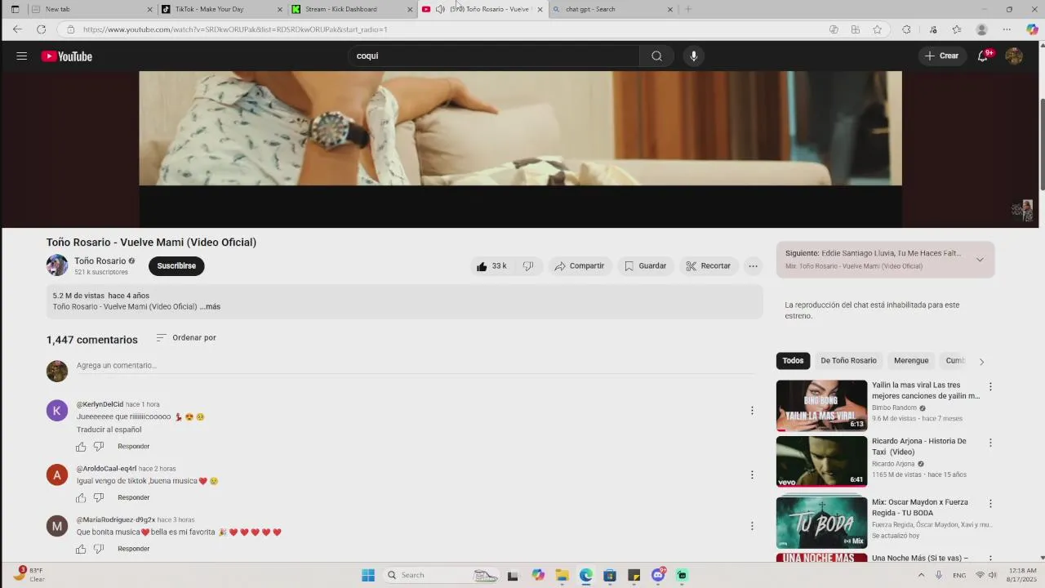Switch to the TikTok - Make Your Day tab
Image resolution: width=1045 pixels, height=588 pixels.
click(x=220, y=9)
